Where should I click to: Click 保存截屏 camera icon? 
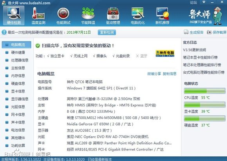(x=209, y=32)
